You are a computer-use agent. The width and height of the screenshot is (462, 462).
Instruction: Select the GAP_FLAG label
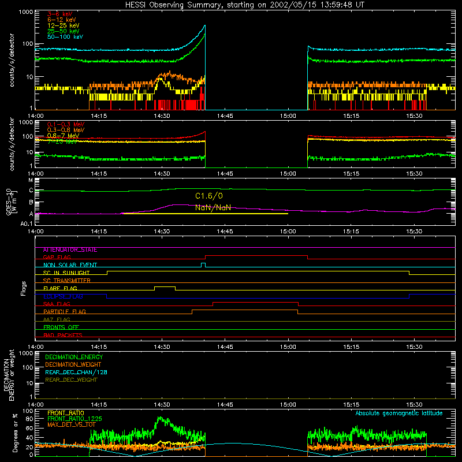[x=57, y=257]
